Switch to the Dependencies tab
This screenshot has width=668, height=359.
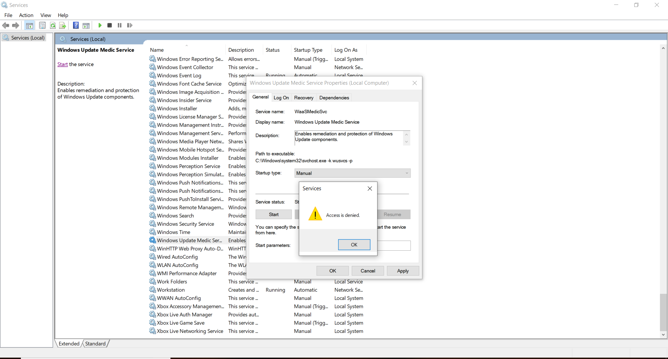pos(334,98)
